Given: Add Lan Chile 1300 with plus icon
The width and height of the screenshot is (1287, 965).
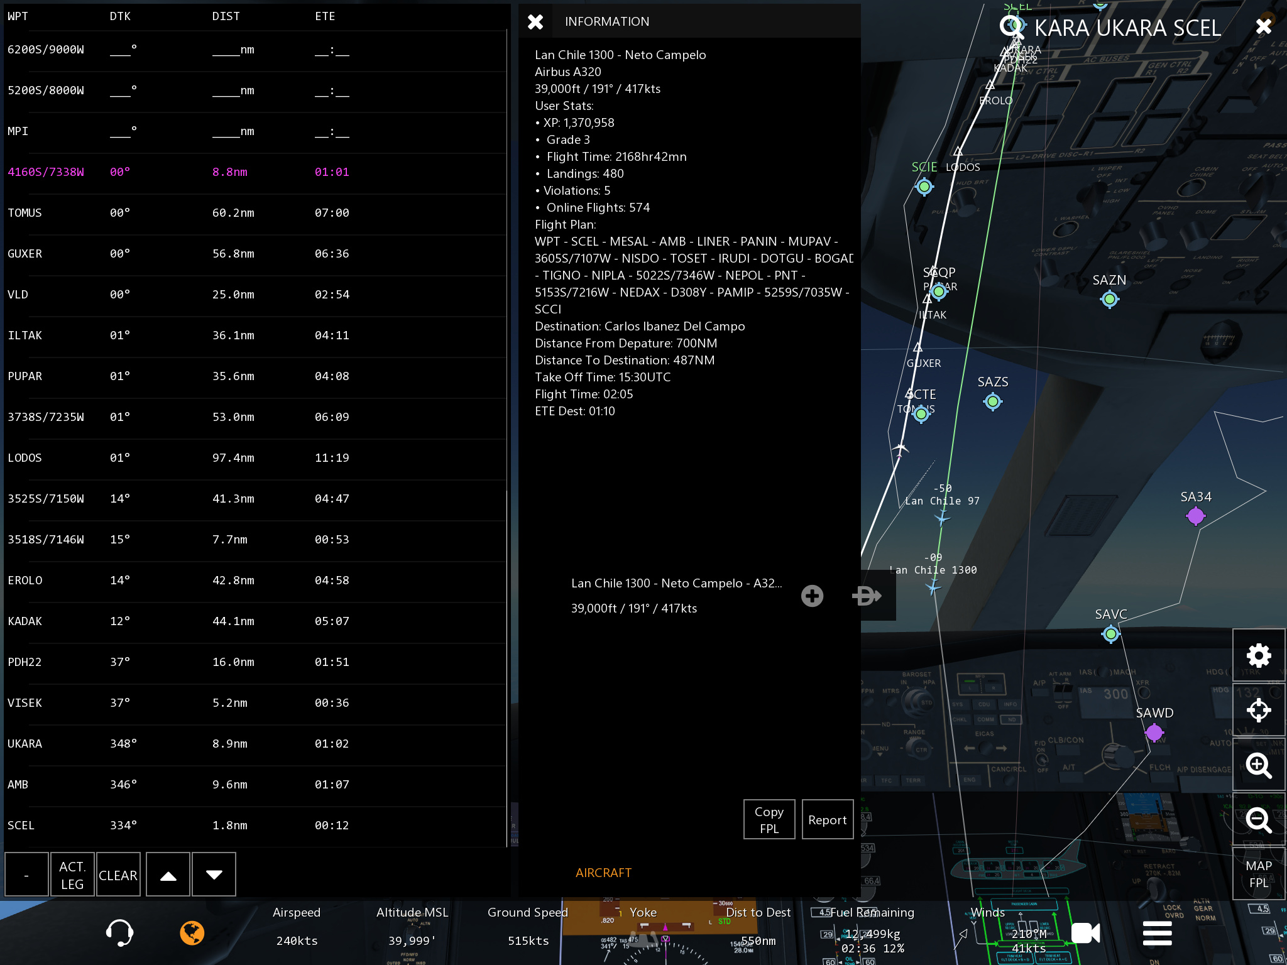Looking at the screenshot, I should 812,596.
